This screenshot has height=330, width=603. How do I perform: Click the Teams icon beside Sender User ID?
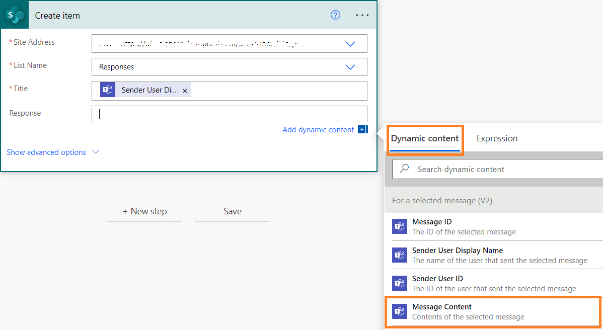400,283
